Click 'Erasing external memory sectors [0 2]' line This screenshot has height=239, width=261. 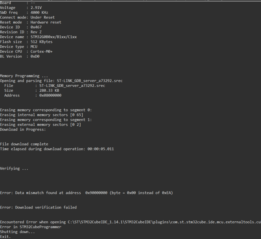pyautogui.click(x=40, y=125)
